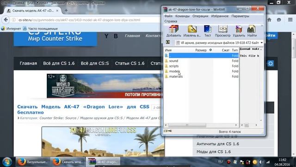Open the Файл menu in WinRAR
This screenshot has height=167, width=296.
168,16
